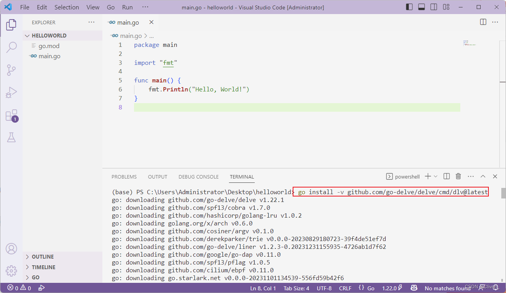Toggle the secondary side bar visibility

[434, 7]
